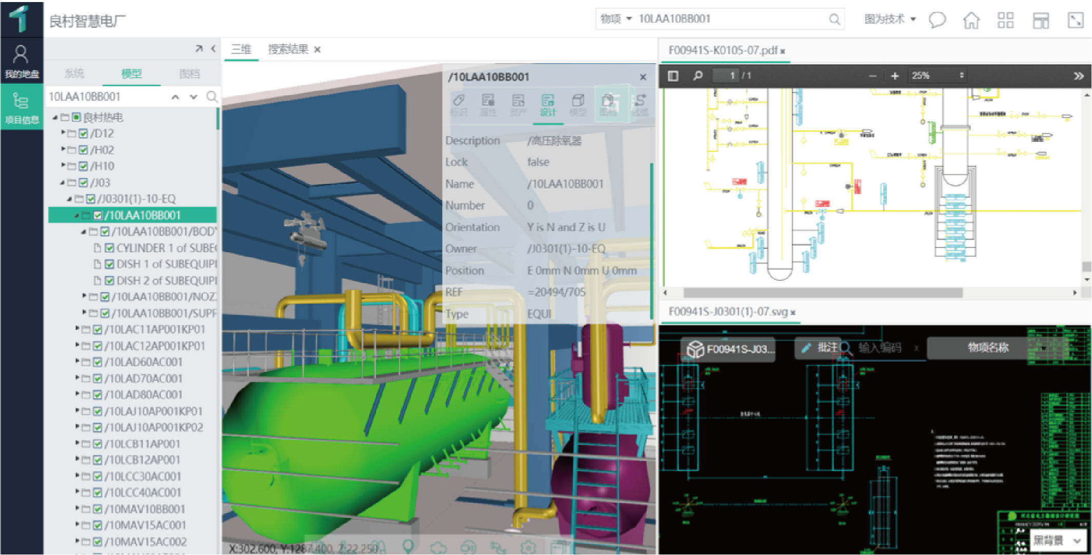Open the chat message bubble icon
The image size is (1092, 555).
tap(937, 20)
